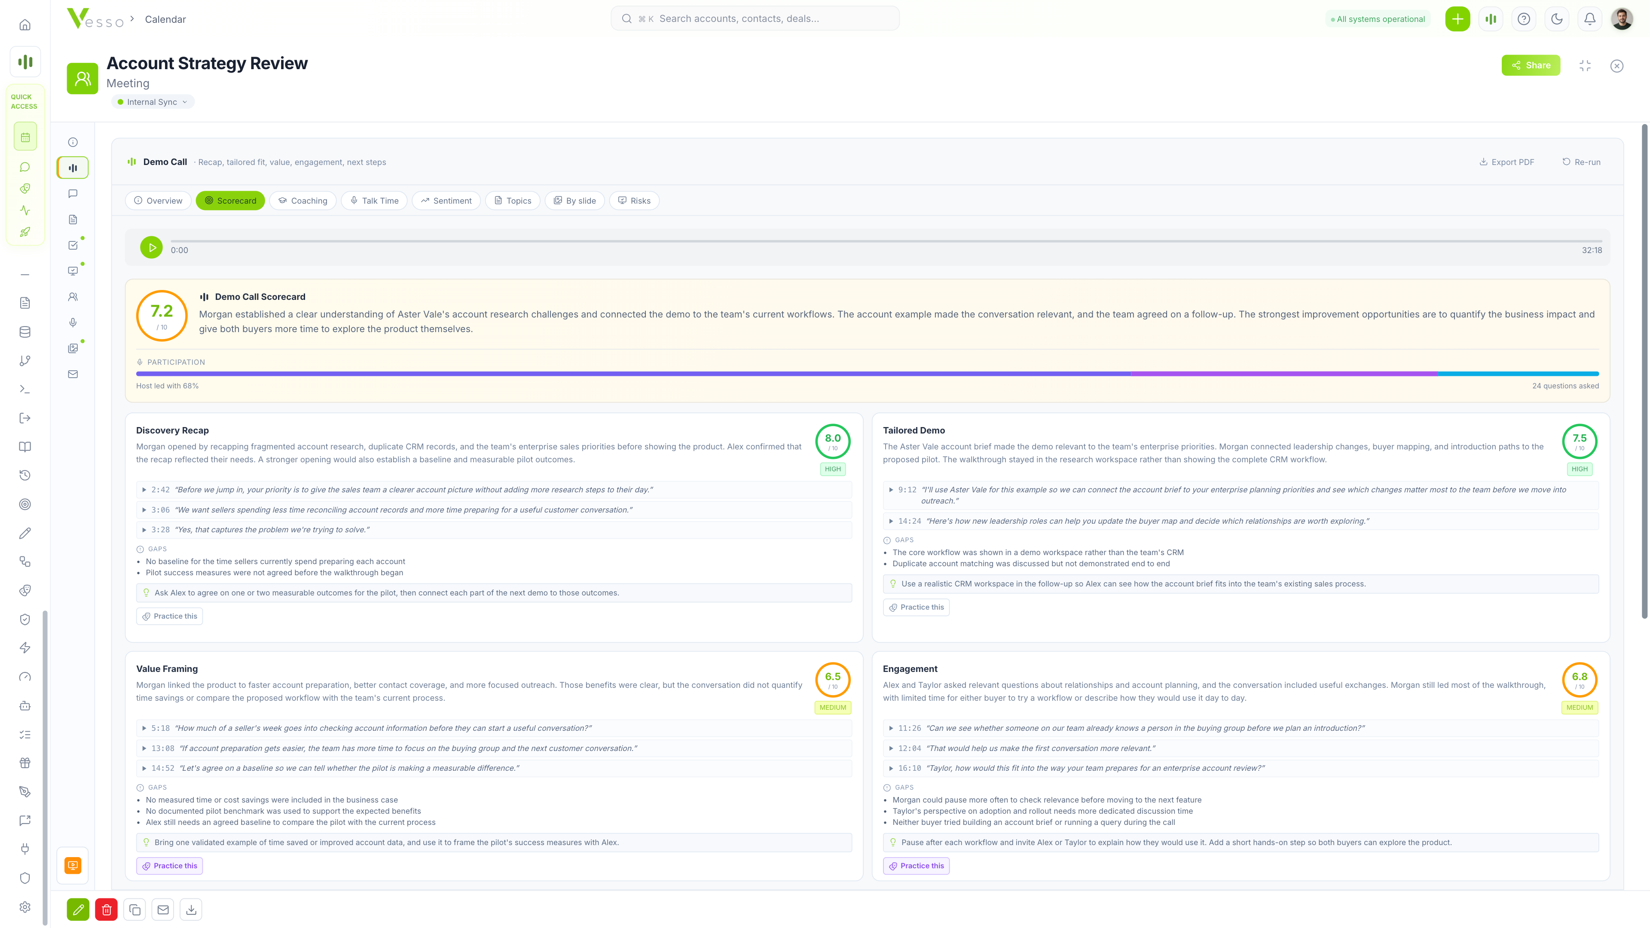Click Practice this under Value Framing
The height and width of the screenshot is (928, 1650).
tap(170, 866)
